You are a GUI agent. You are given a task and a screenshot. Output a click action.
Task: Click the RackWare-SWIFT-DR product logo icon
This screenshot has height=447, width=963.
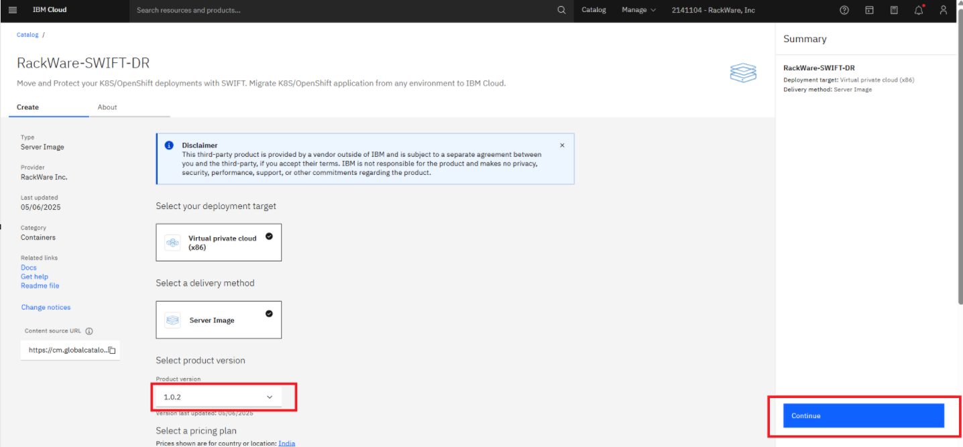point(743,73)
